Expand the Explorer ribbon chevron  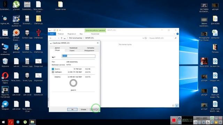(175, 34)
